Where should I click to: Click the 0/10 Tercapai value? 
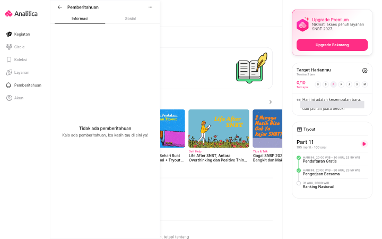coord(302,84)
